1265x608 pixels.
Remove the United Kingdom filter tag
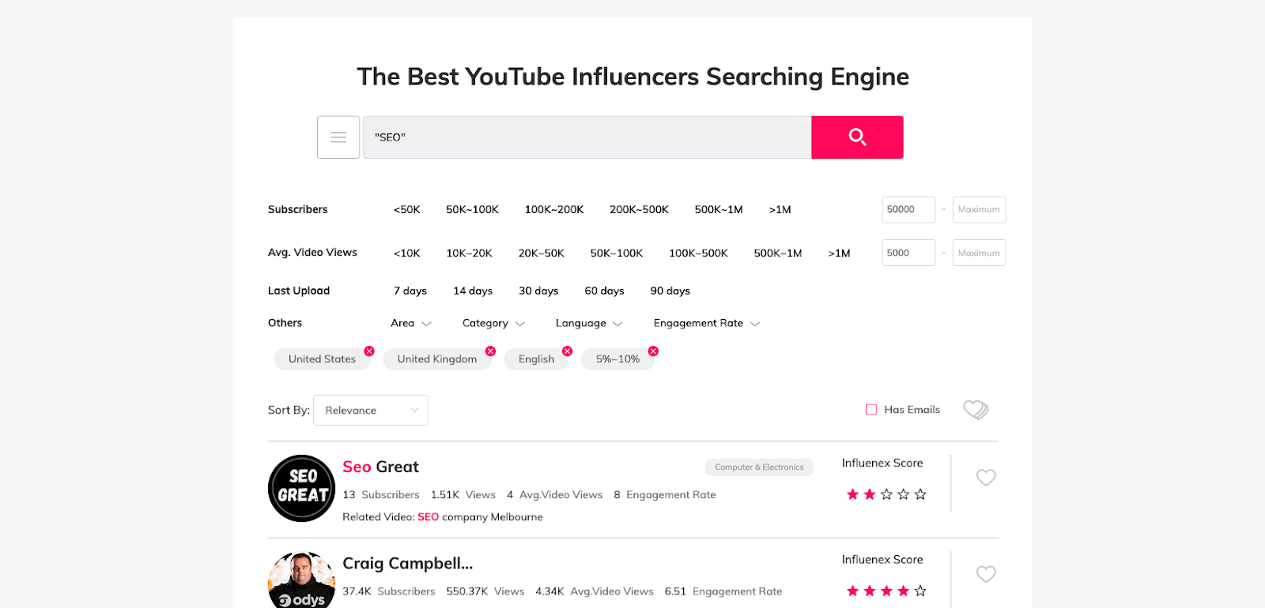[490, 351]
